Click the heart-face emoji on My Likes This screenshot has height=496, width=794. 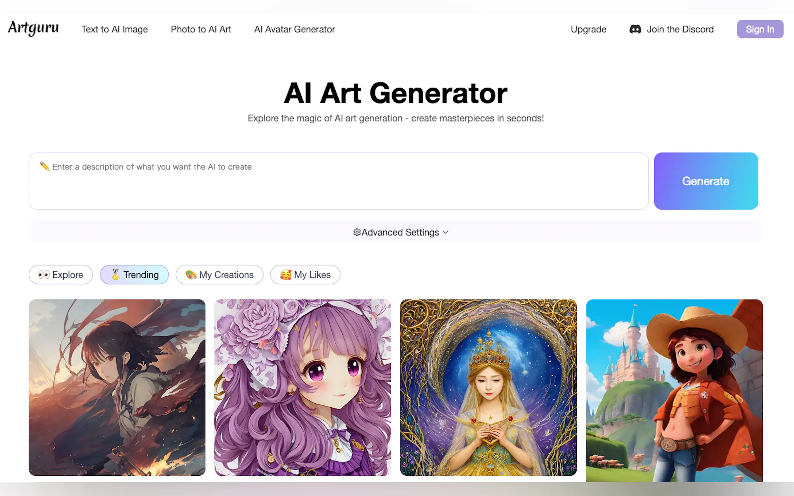[286, 275]
